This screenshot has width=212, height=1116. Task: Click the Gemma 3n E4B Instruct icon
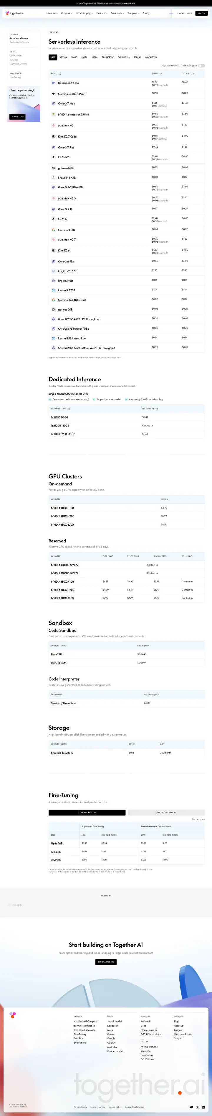pos(54,300)
